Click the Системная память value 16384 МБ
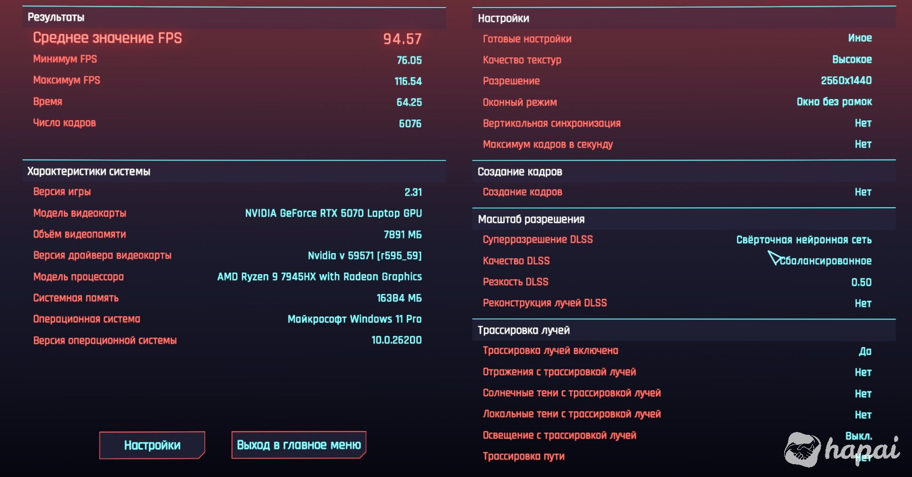 point(399,298)
